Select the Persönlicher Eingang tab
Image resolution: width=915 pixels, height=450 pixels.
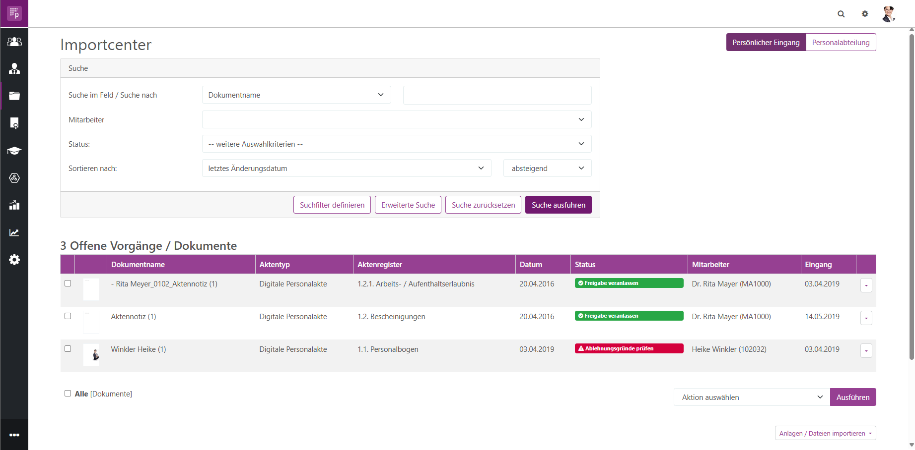pyautogui.click(x=766, y=43)
